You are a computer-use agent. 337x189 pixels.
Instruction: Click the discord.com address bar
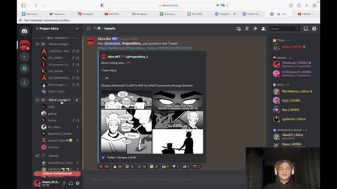tap(168, 5)
